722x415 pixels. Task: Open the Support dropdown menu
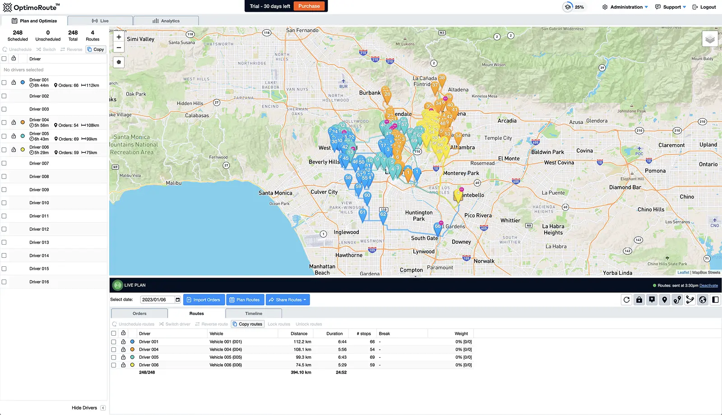click(671, 7)
